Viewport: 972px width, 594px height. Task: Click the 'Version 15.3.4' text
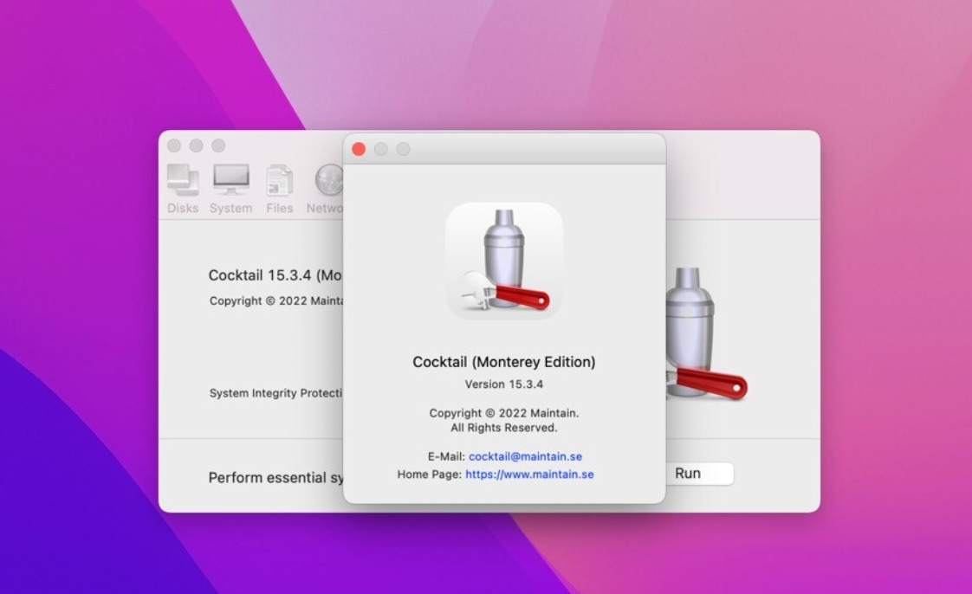[x=504, y=384]
